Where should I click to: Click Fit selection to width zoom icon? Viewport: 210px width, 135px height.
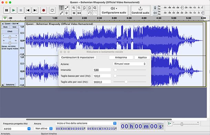84,8
